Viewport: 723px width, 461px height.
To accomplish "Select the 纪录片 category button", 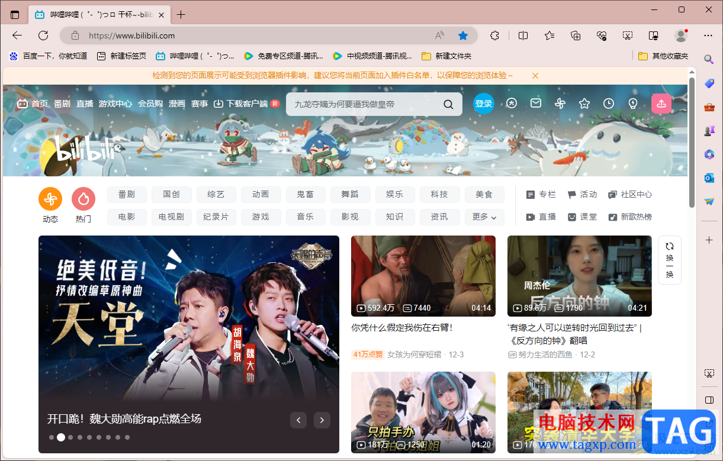I will click(216, 217).
